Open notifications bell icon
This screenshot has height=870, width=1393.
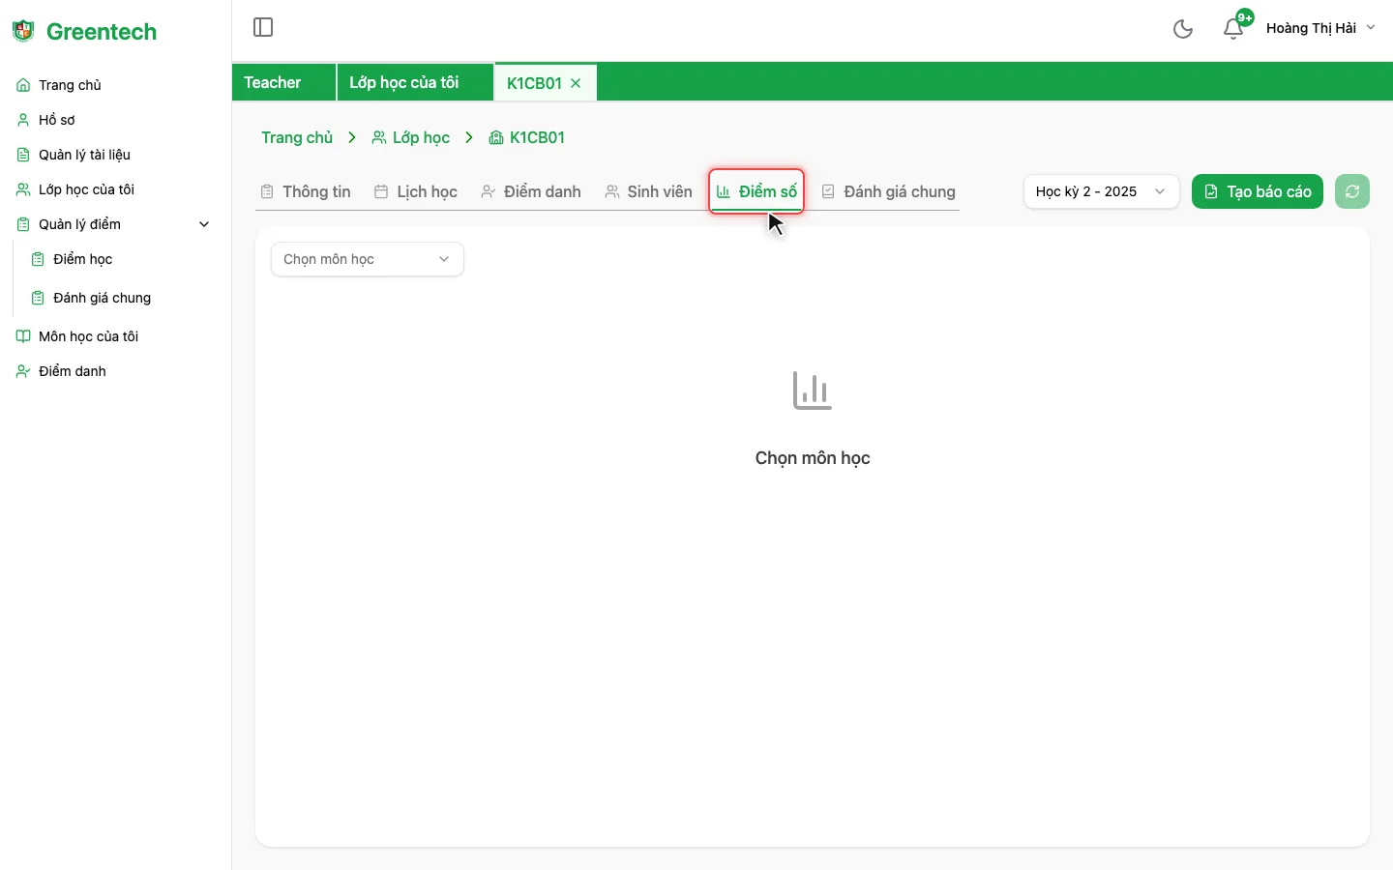click(1233, 29)
